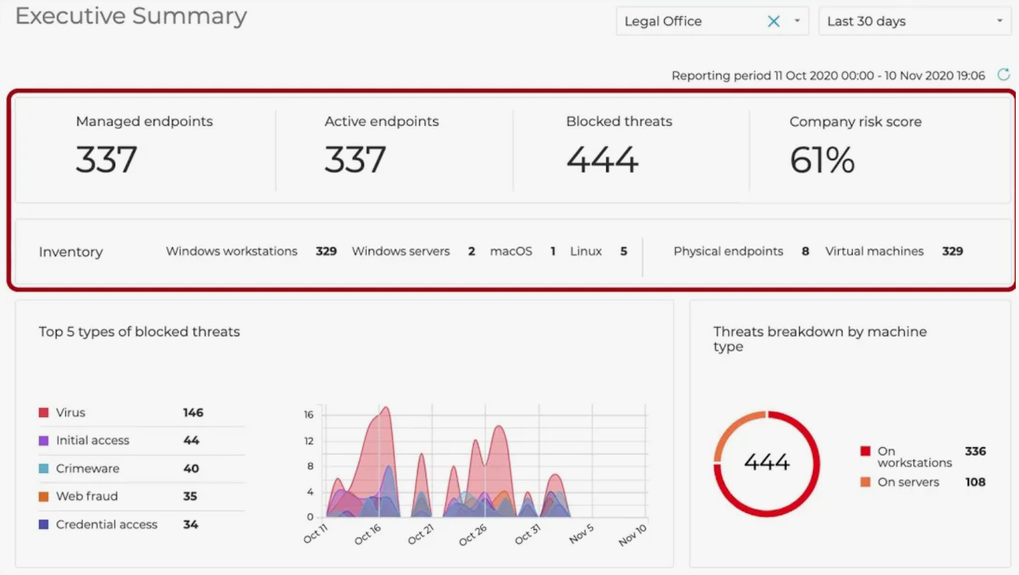Image resolution: width=1019 pixels, height=575 pixels.
Task: Click the orange Web fraud legend swatch
Action: [x=44, y=496]
